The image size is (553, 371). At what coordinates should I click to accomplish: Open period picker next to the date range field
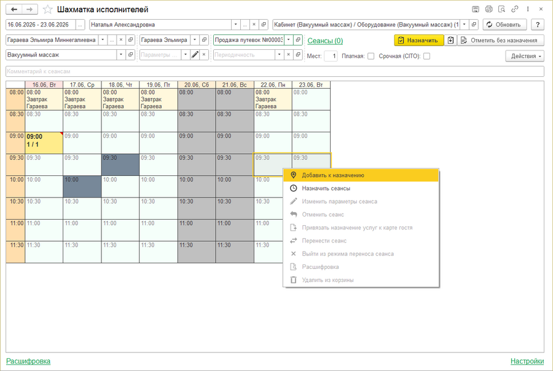(x=80, y=25)
